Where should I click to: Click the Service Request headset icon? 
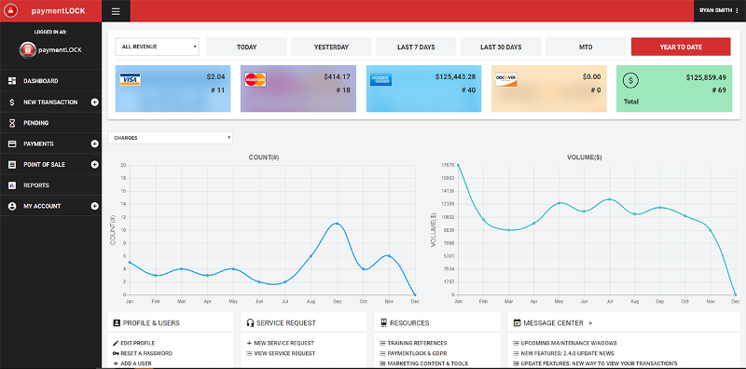pos(250,322)
